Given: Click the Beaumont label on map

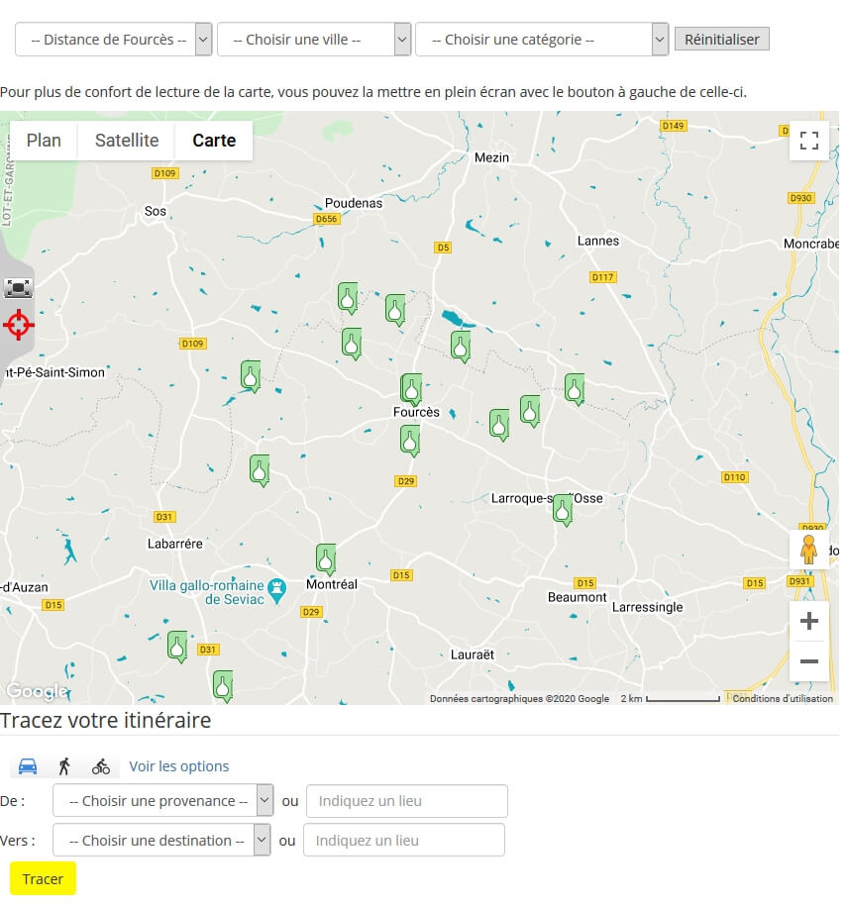Looking at the screenshot, I should (577, 597).
